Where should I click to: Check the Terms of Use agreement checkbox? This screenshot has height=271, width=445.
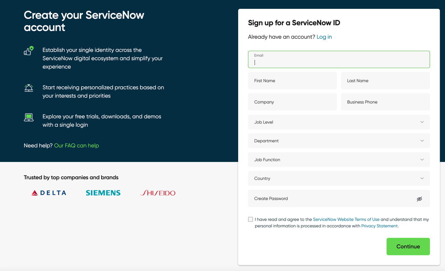[x=250, y=219]
